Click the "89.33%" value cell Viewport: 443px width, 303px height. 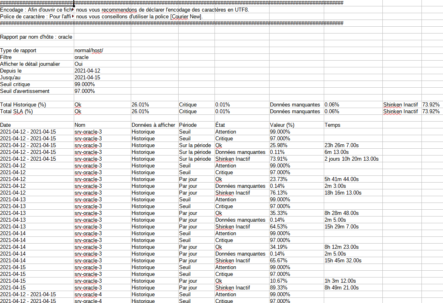click(278, 288)
